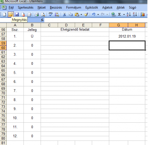Select the cell containing '12.' in Ssz. column

pos(15,136)
